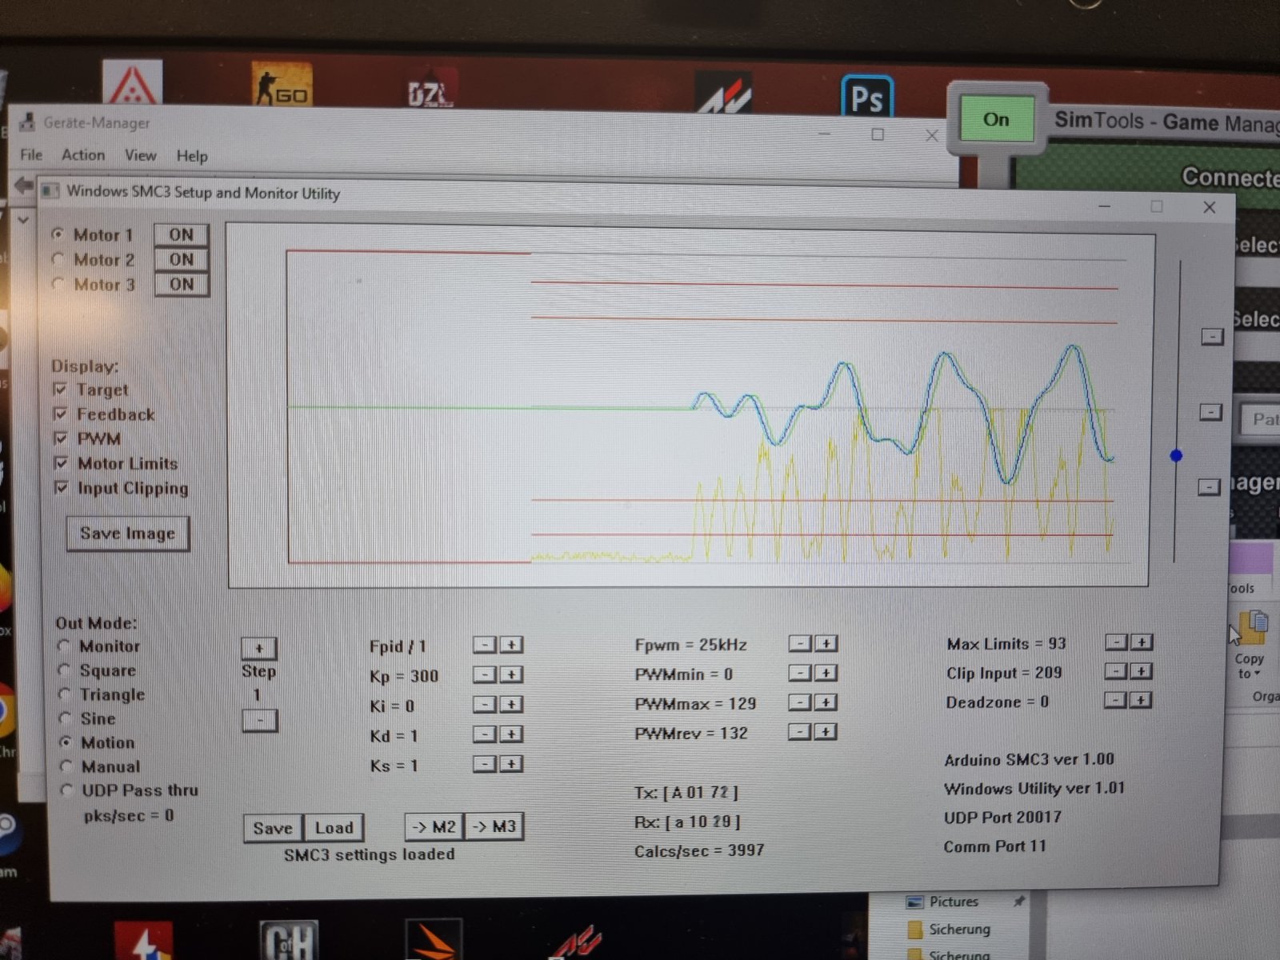Increase Kd with plus button

(x=511, y=734)
